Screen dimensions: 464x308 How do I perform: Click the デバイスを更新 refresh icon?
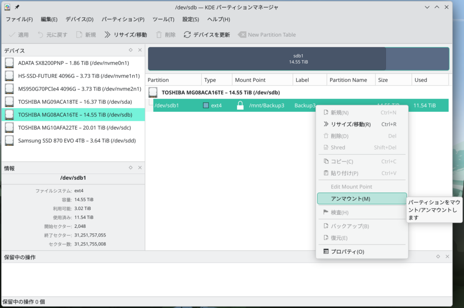(x=187, y=35)
